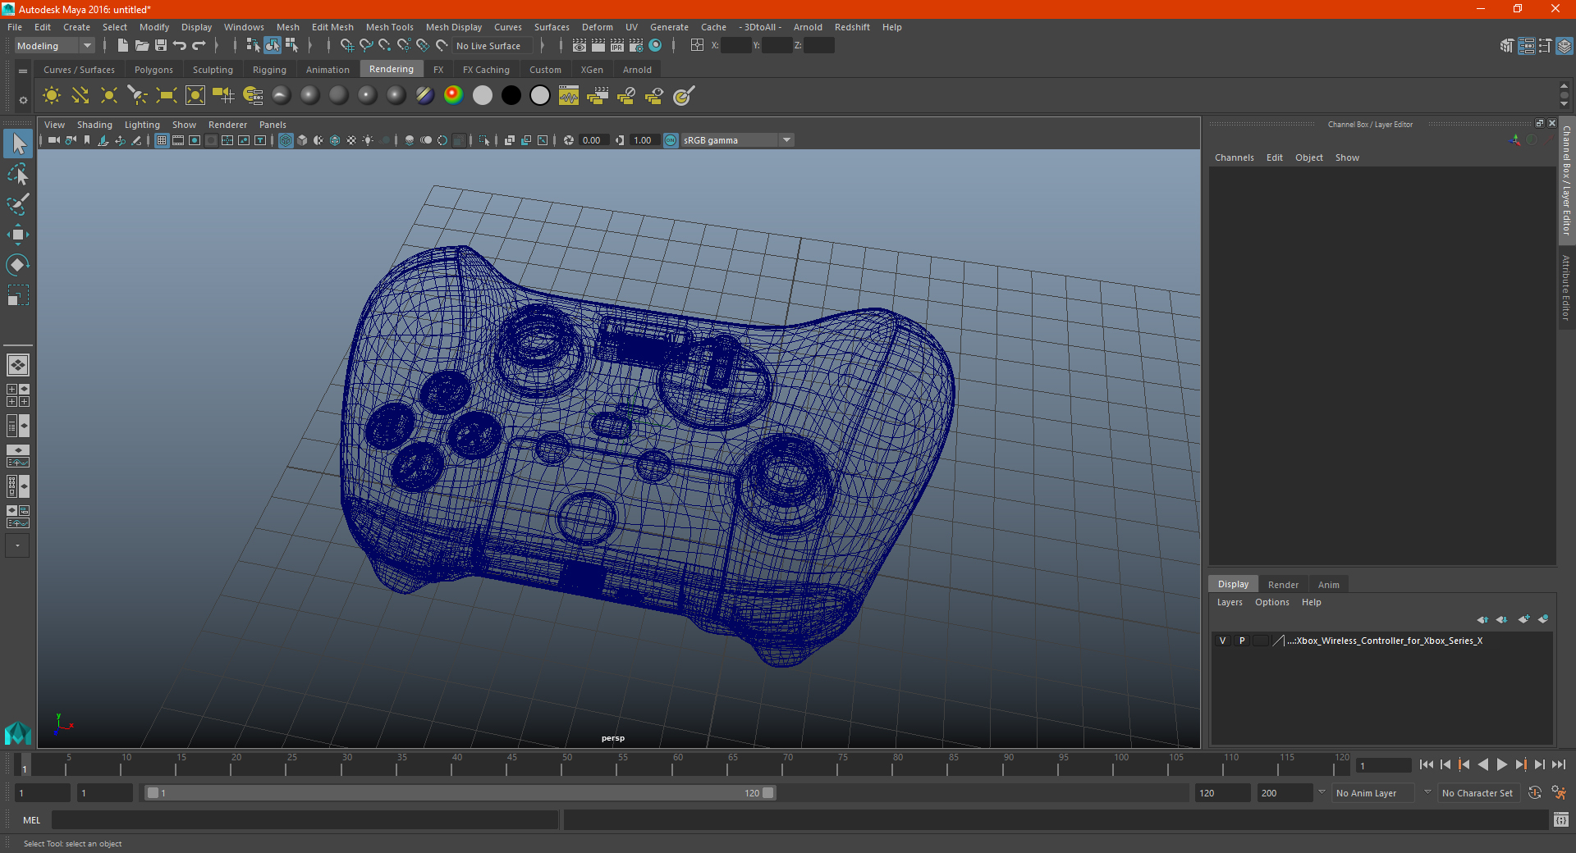Viewport: 1576px width, 853px height.
Task: Click the play forwards button
Action: [x=1502, y=764]
